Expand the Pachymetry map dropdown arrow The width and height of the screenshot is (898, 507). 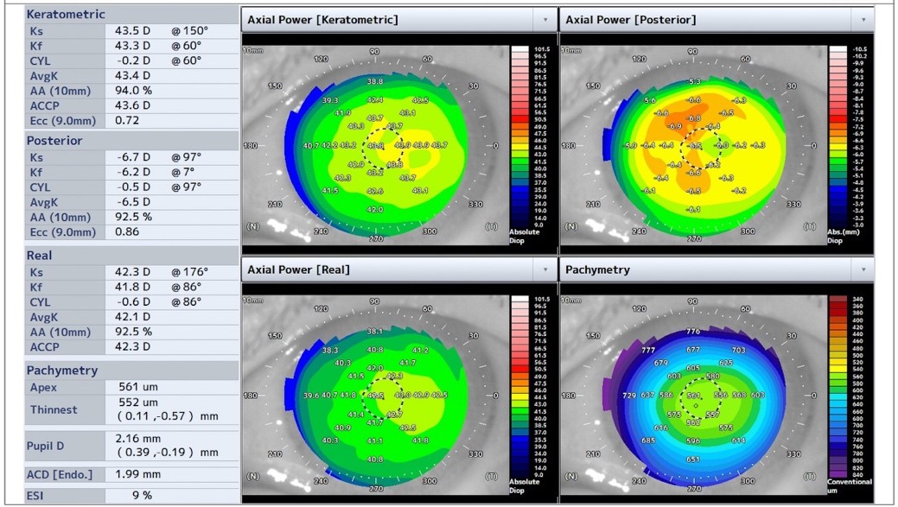point(863,269)
